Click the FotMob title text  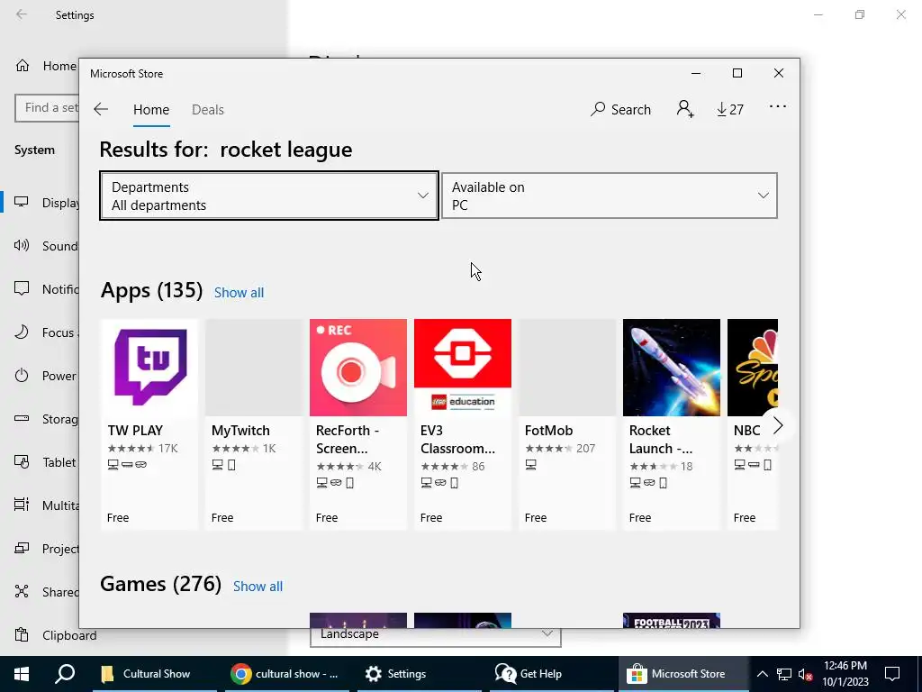click(548, 430)
